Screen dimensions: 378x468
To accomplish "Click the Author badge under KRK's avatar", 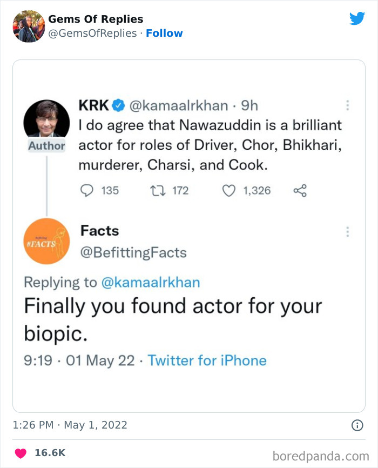I will pyautogui.click(x=46, y=146).
